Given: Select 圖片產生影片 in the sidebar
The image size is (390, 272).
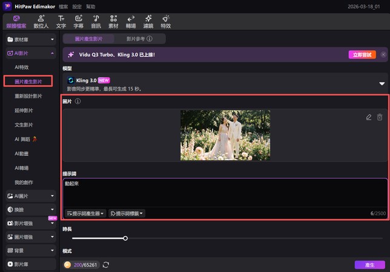Looking at the screenshot, I should [x=28, y=82].
